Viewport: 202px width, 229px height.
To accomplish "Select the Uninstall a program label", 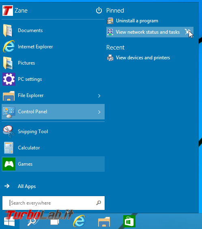I will tap(137, 21).
